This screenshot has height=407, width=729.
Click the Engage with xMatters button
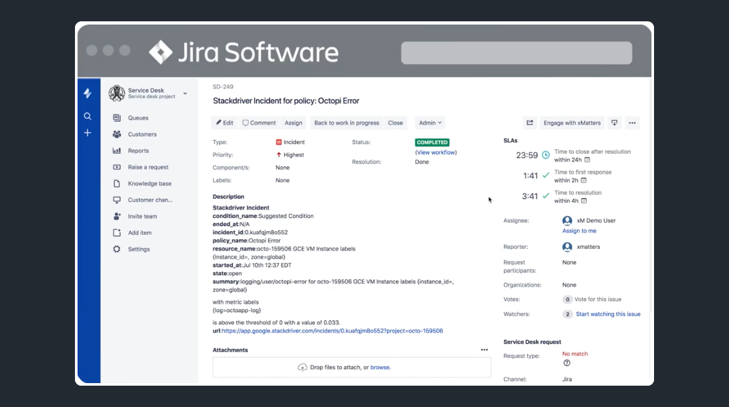point(572,123)
